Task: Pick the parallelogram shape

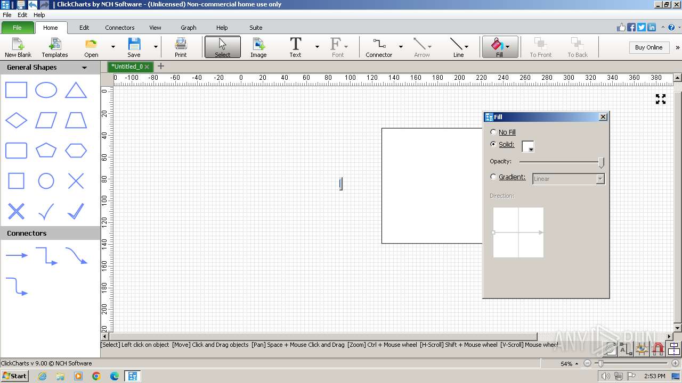Action: [46, 120]
